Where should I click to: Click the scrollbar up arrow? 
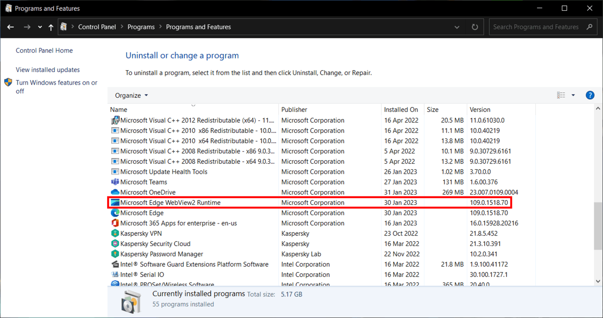pos(598,109)
